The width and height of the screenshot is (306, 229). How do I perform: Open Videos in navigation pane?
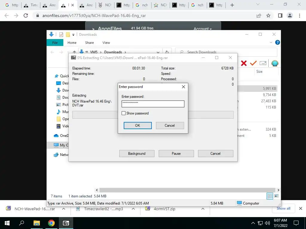(x=62, y=126)
